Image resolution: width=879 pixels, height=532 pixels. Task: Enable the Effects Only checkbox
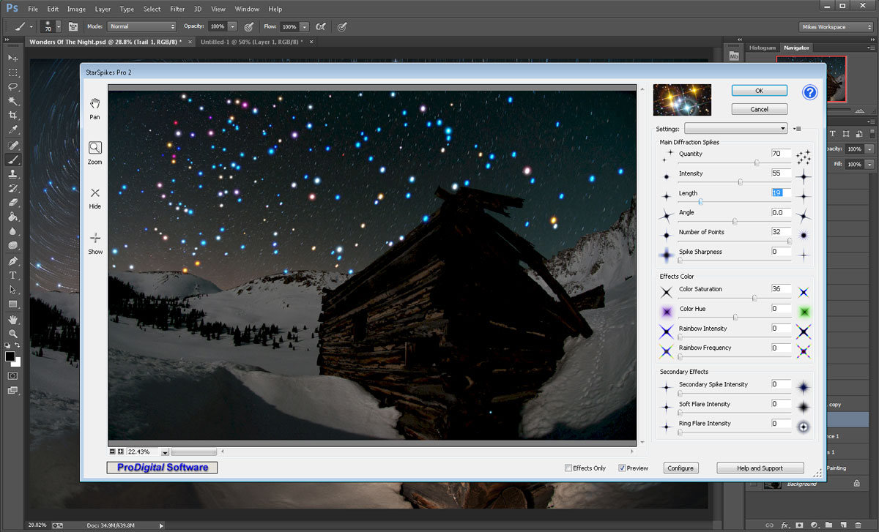pos(568,468)
